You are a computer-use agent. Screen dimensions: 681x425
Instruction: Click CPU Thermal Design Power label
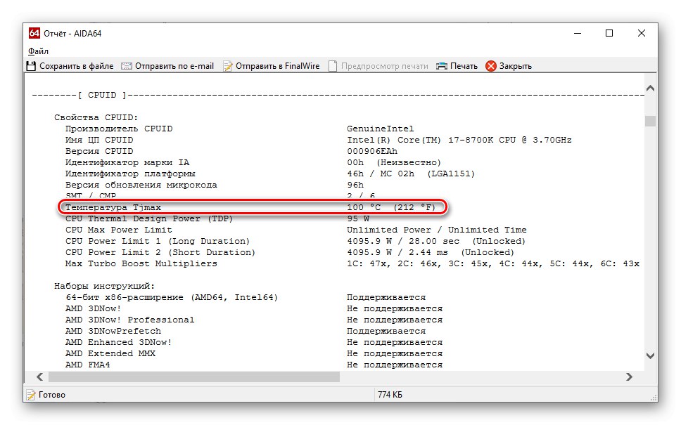pos(149,218)
